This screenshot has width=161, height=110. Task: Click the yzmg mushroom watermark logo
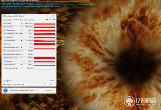point(129,102)
